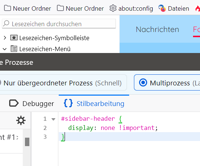Focus the Lesezeichen durchsuchen search field

(x=59, y=24)
